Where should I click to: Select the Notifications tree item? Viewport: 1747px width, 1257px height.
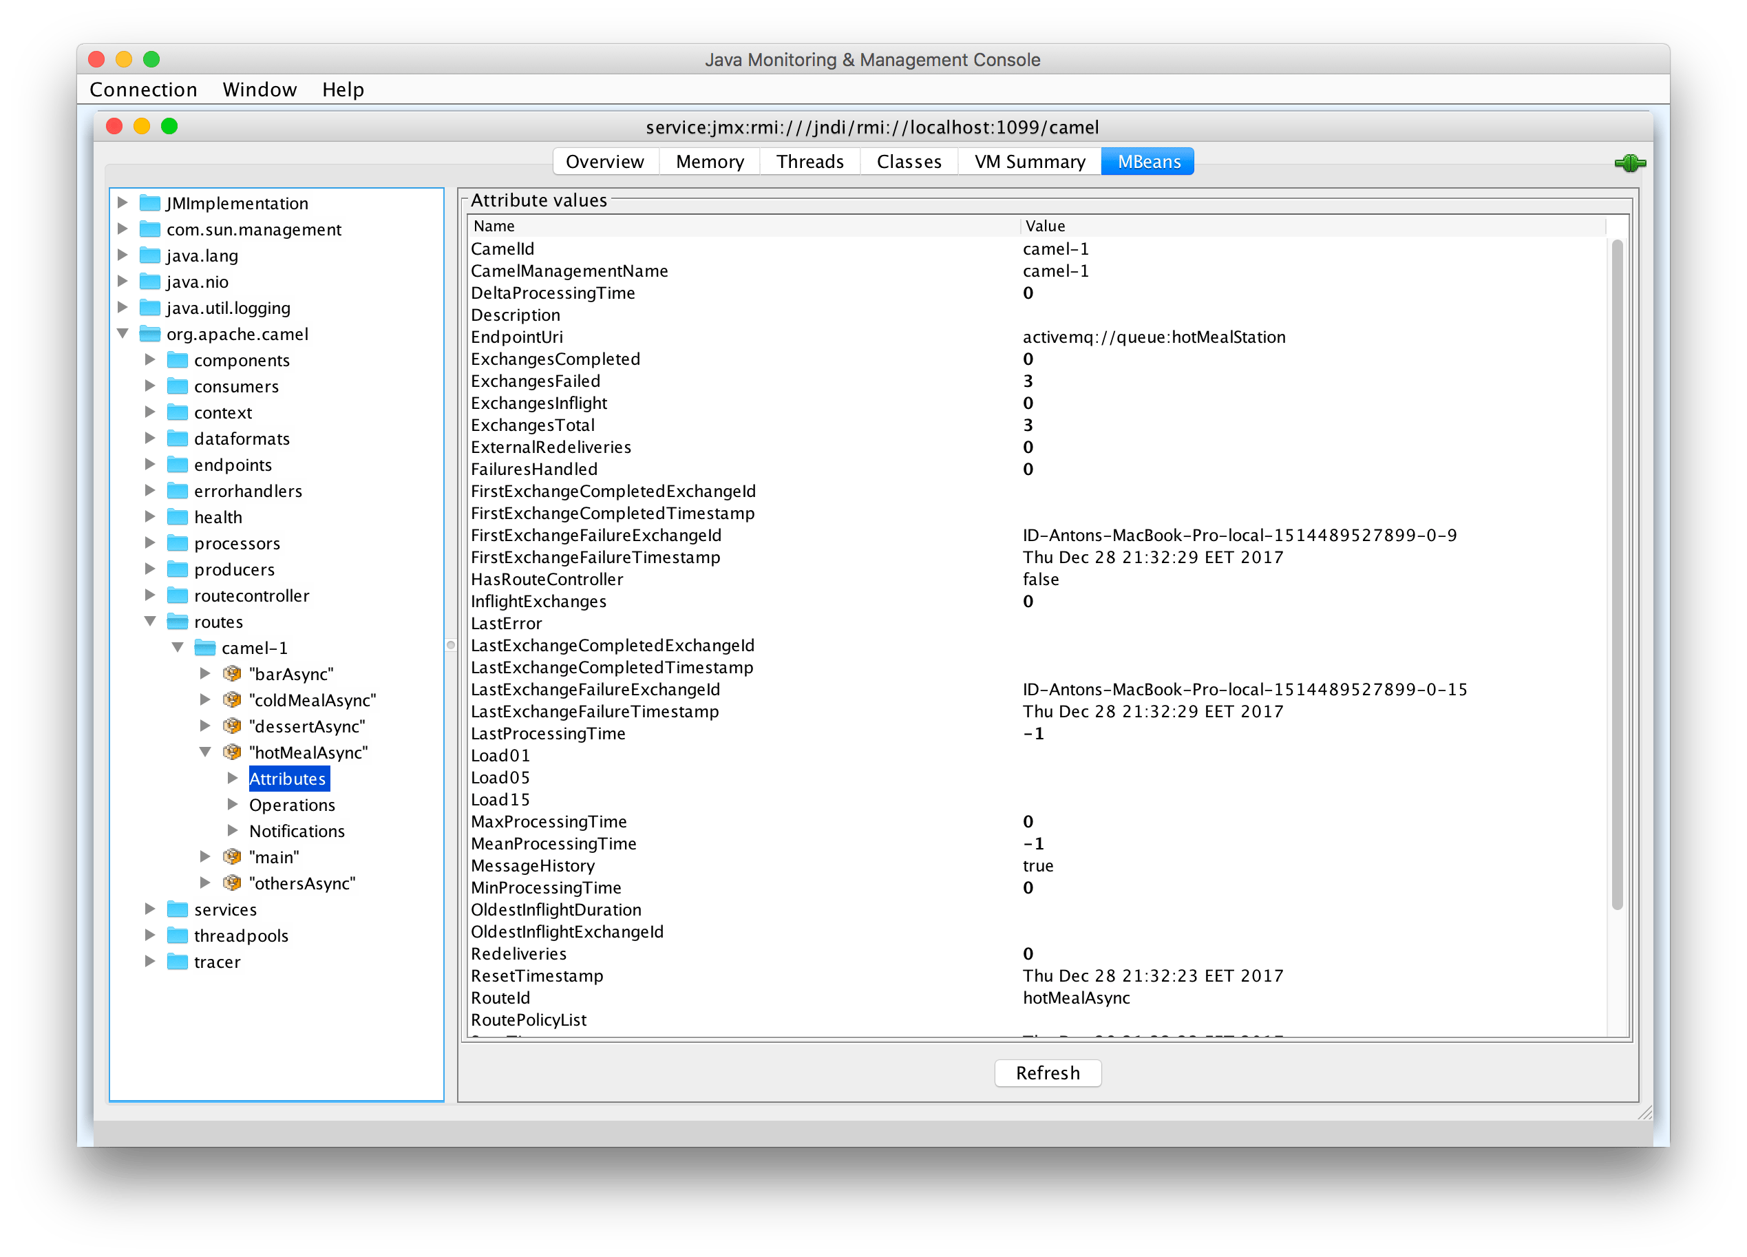(297, 831)
